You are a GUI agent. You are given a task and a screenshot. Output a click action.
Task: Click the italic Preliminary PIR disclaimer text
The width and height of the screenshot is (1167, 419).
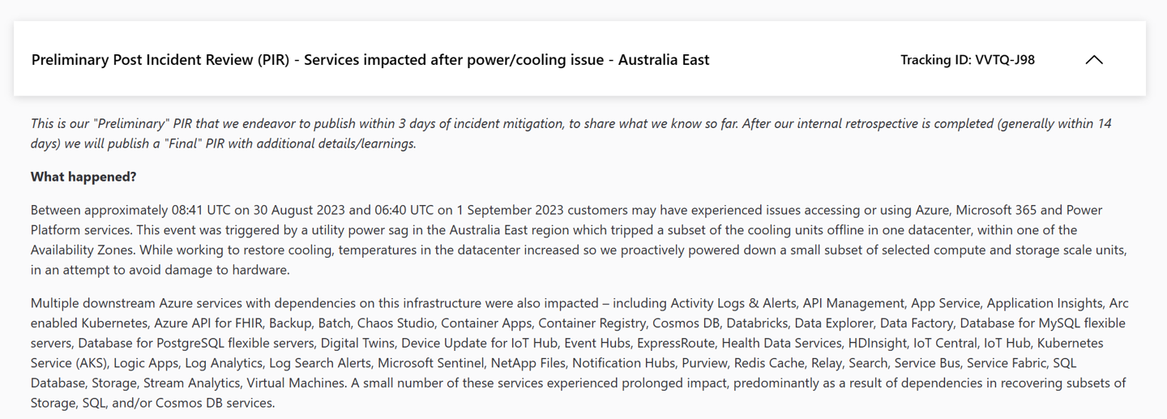(571, 134)
